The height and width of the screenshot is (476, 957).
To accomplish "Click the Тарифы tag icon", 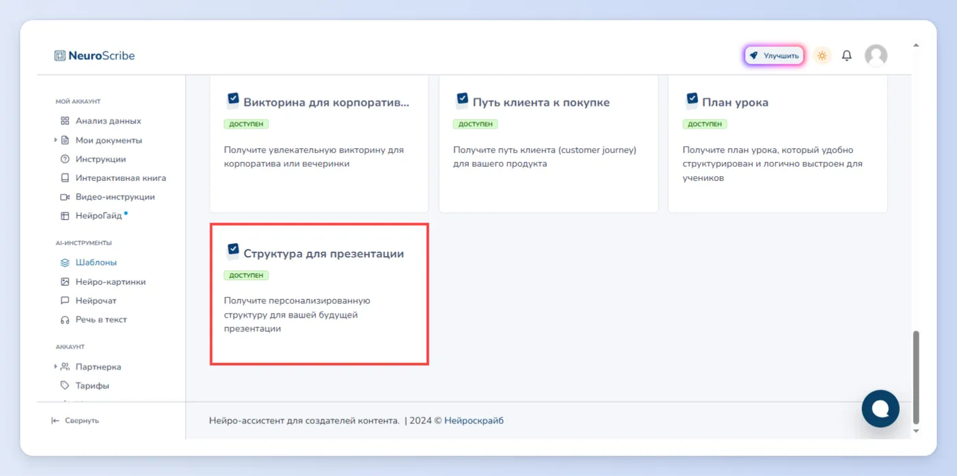I will [x=65, y=386].
